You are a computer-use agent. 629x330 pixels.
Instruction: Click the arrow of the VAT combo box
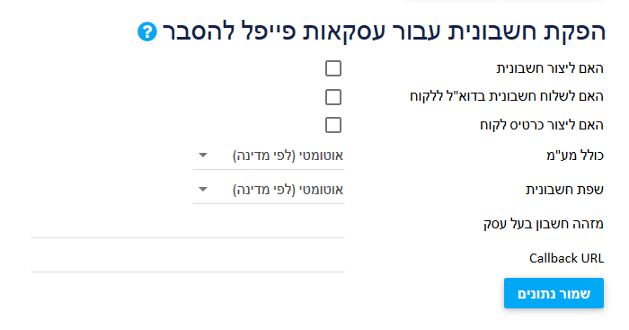(203, 156)
